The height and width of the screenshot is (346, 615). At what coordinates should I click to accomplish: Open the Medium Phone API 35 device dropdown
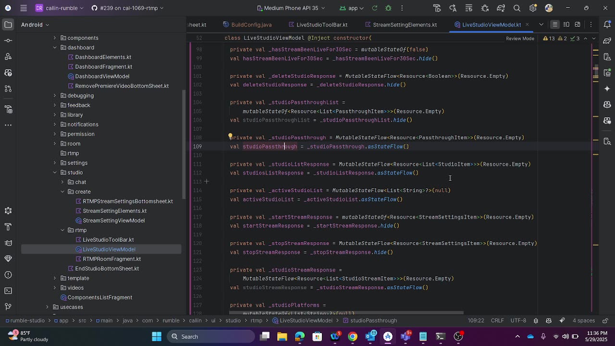click(291, 8)
